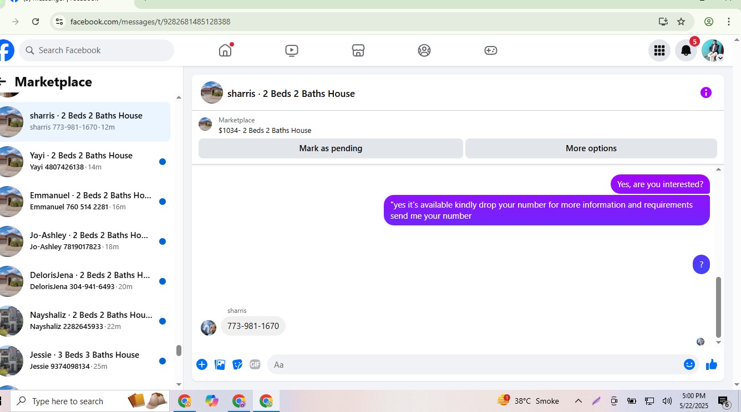The image size is (741, 412).
Task: Go forward in the browser
Action: 16,22
